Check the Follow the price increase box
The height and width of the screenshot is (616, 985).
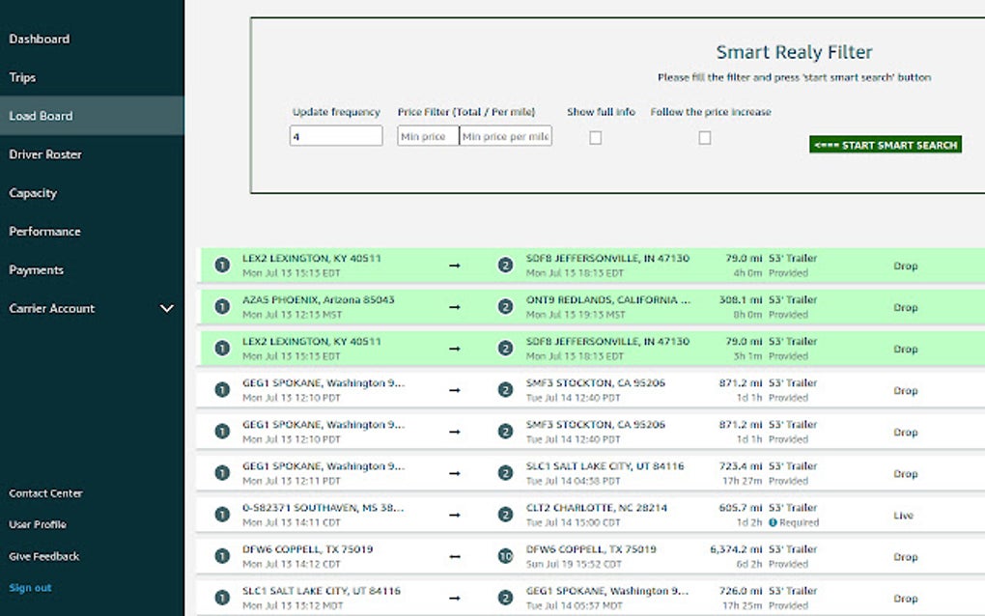click(x=704, y=137)
